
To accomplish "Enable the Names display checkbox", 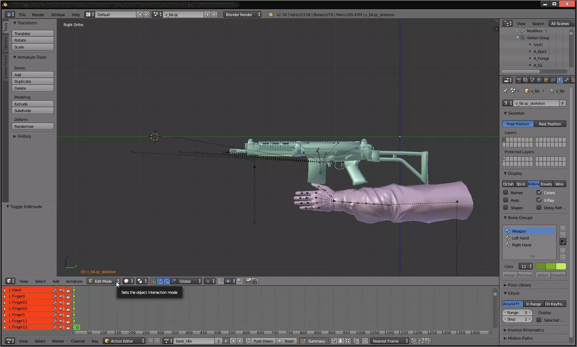I will (506, 193).
